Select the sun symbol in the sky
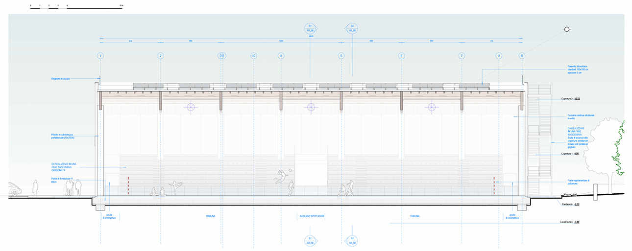632x251 pixels. (567, 29)
